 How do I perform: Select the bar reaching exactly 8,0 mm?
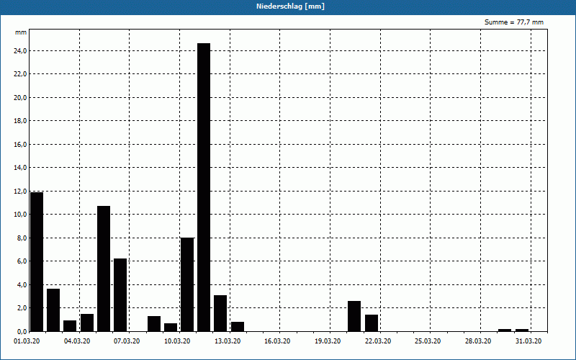tap(187, 284)
